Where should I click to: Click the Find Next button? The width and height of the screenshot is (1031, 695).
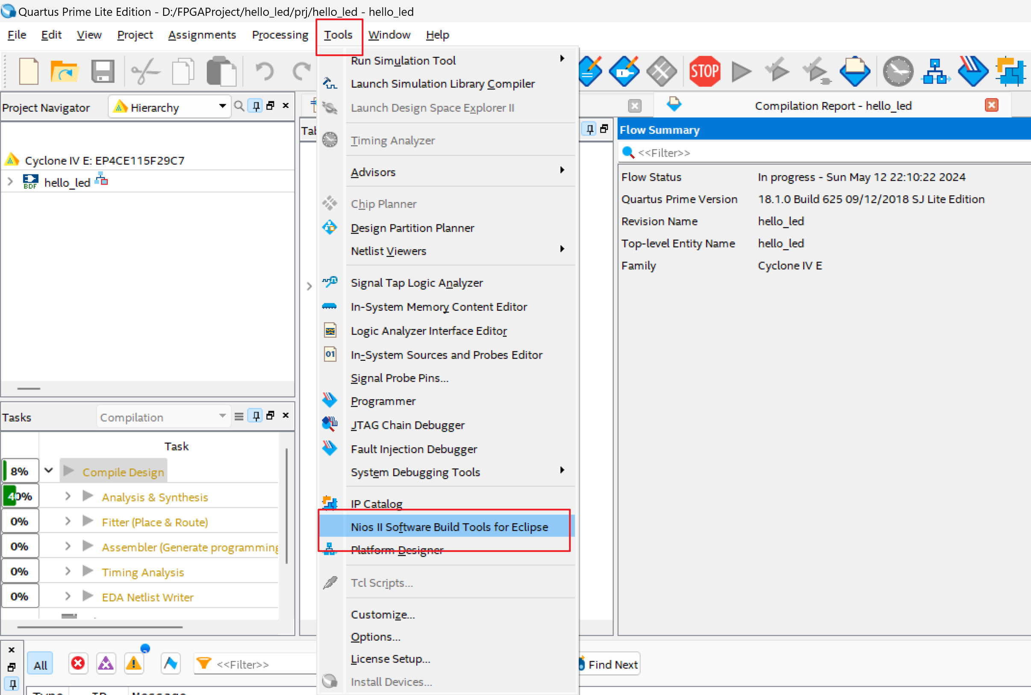(x=610, y=664)
